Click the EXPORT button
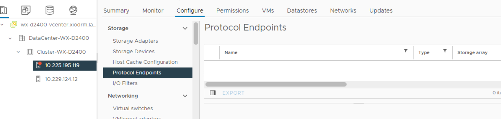 [233, 93]
